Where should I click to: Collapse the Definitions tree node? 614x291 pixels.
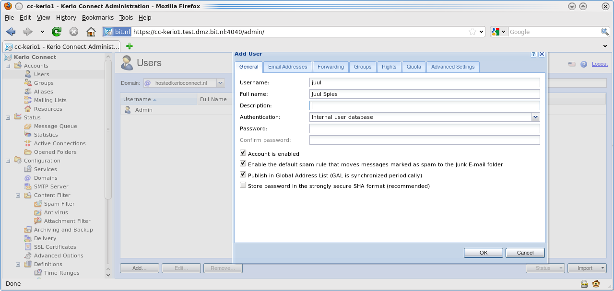(18, 264)
